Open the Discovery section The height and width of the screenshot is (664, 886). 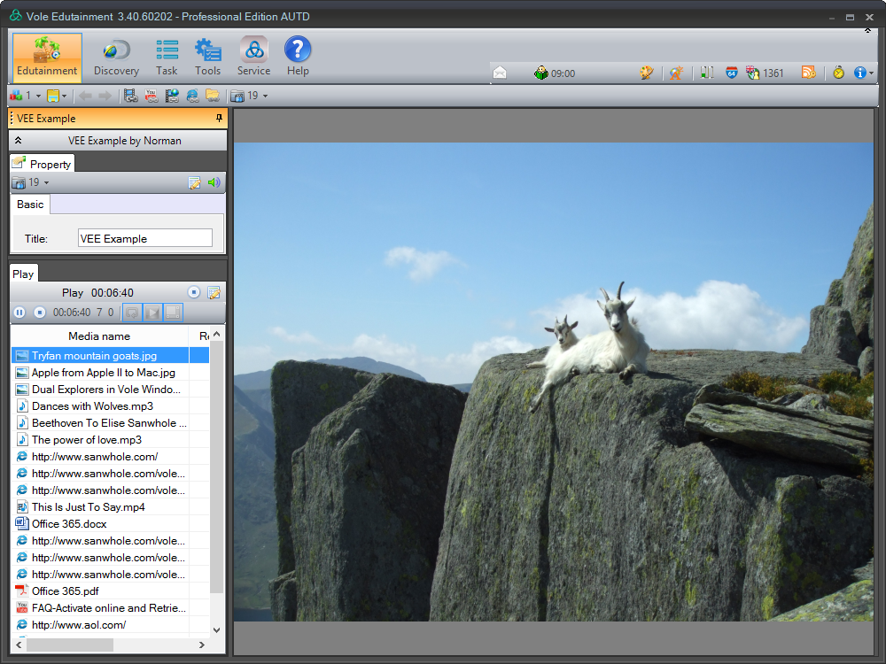point(115,56)
